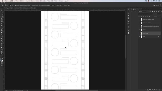Open the Archivo menu
The width and height of the screenshot is (162, 91).
(x=16, y=1)
